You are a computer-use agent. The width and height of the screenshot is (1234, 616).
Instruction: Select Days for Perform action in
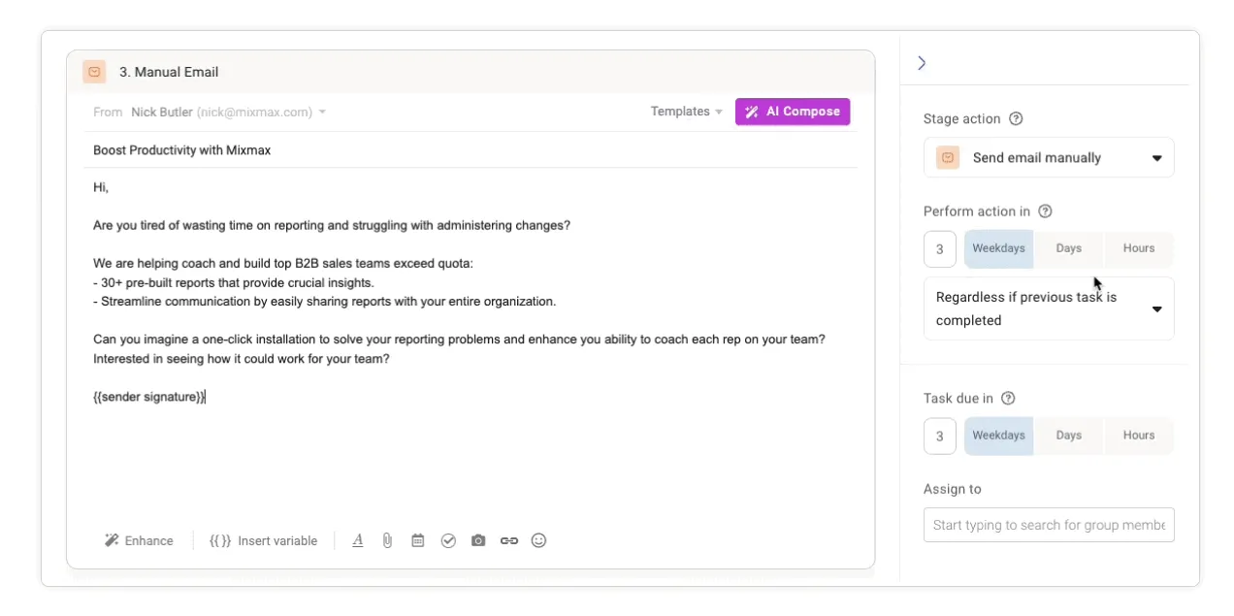[1068, 248]
